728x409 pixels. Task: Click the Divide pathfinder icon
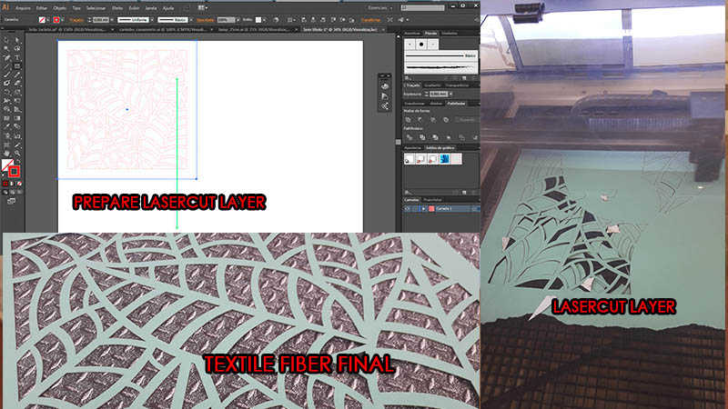[x=409, y=137]
